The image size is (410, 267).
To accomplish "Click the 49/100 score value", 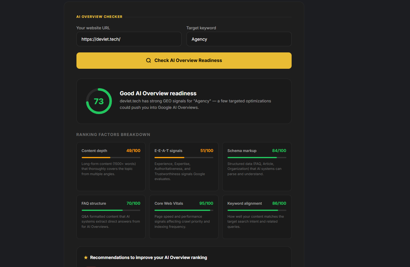I will point(133,151).
